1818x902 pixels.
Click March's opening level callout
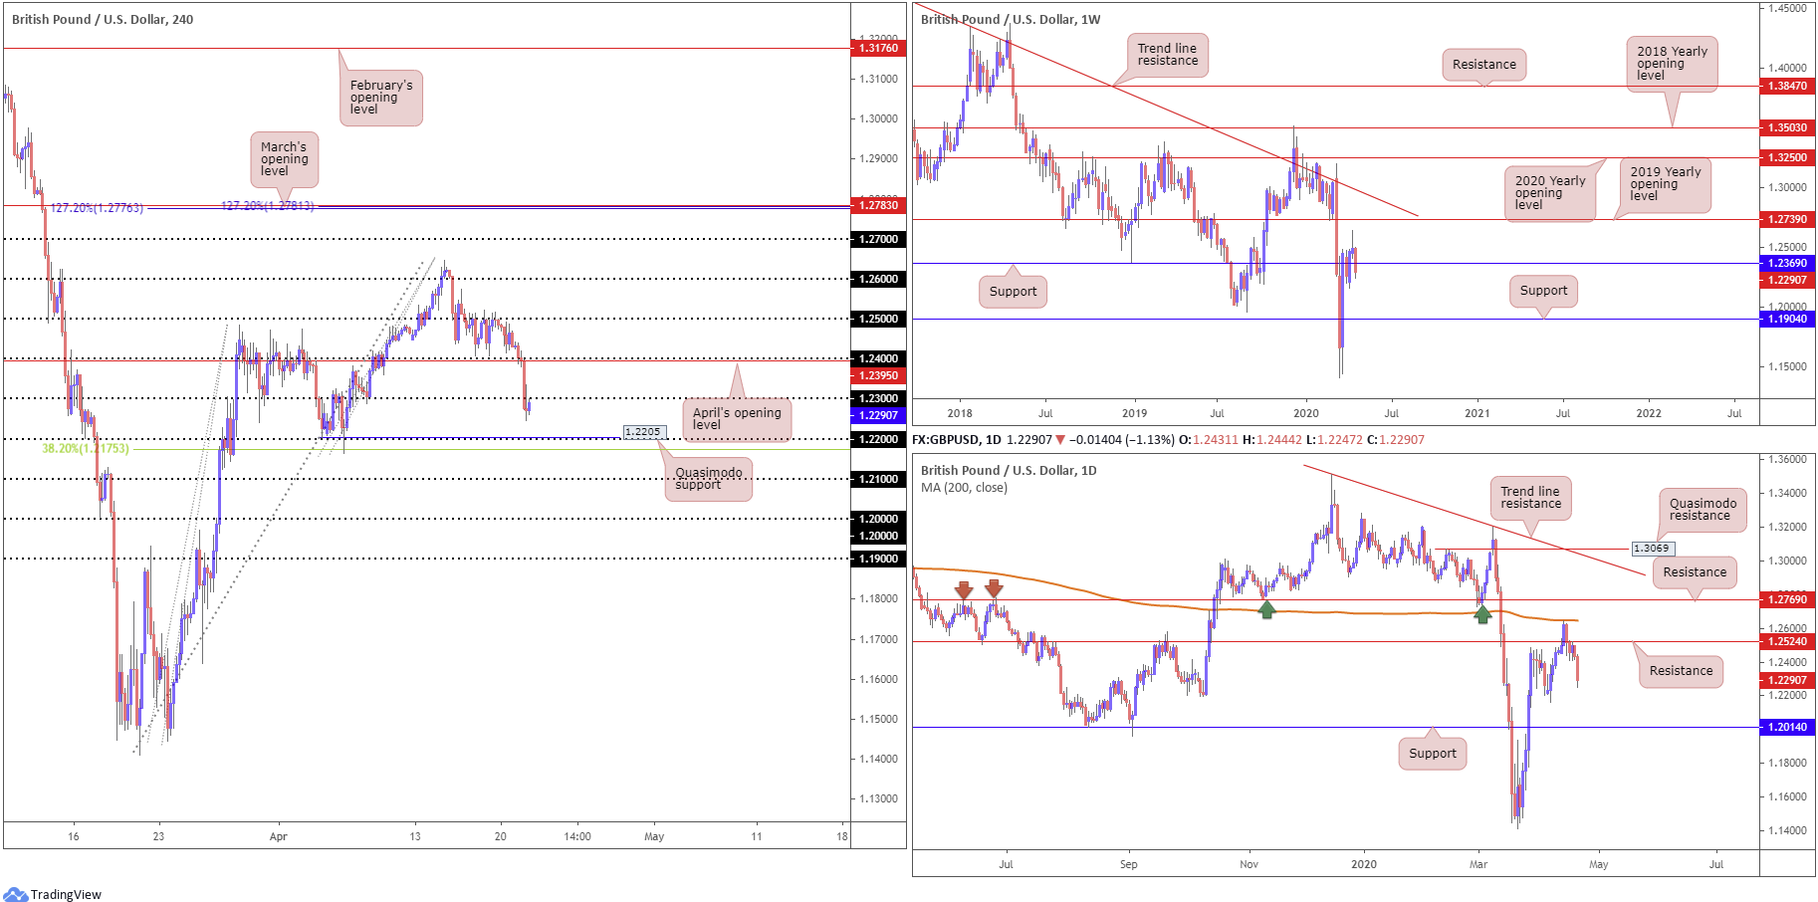285,159
